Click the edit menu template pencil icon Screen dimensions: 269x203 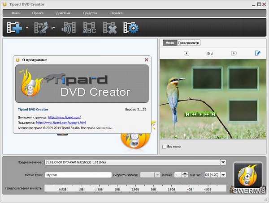(257, 53)
